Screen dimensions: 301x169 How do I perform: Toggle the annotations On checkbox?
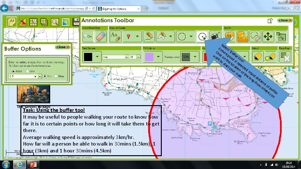[x=85, y=36]
